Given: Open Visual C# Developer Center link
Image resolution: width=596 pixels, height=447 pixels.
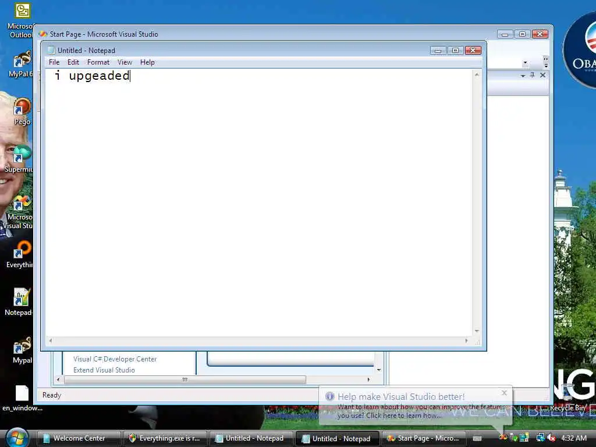Looking at the screenshot, I should (x=115, y=359).
